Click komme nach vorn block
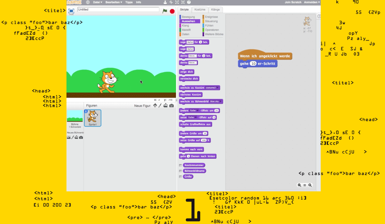The image size is (385, 224). point(191,149)
